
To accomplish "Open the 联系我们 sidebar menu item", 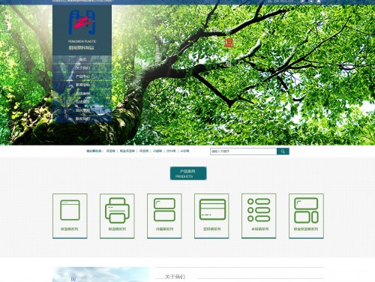I will tap(82, 118).
